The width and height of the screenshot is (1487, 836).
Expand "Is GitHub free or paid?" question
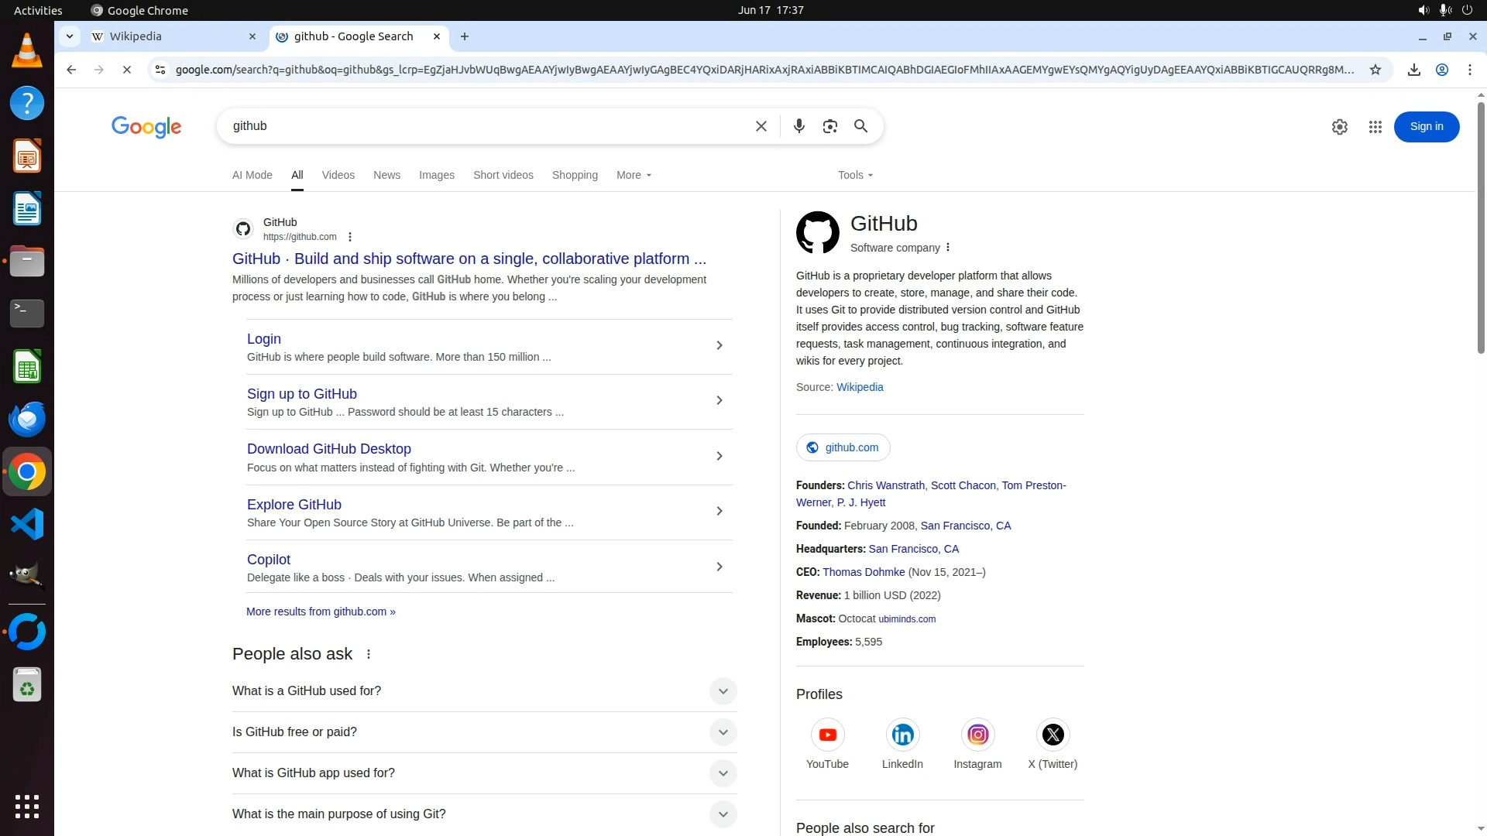point(722,732)
